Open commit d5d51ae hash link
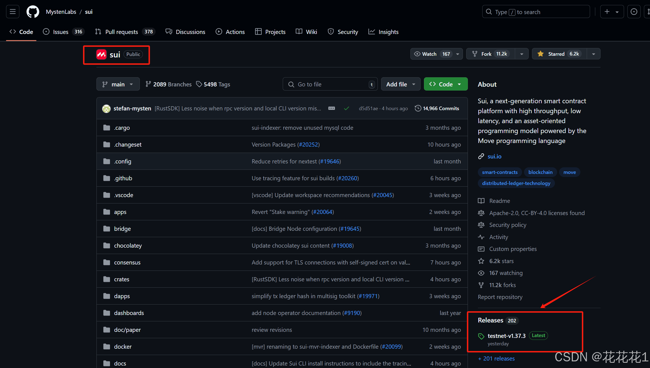The image size is (650, 368). (368, 108)
